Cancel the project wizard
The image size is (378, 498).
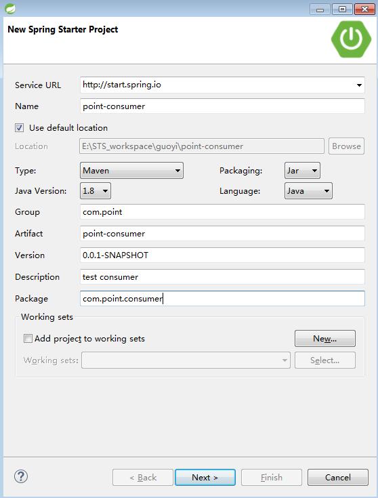point(337,478)
